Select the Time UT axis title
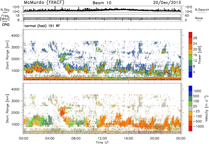This screenshot has width=209, height=144. point(102,142)
